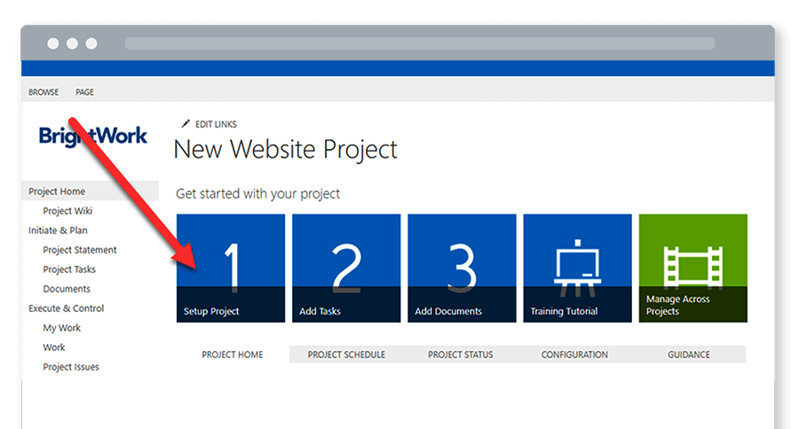Open the Guidance tab
The width and height of the screenshot is (799, 429).
tap(688, 355)
